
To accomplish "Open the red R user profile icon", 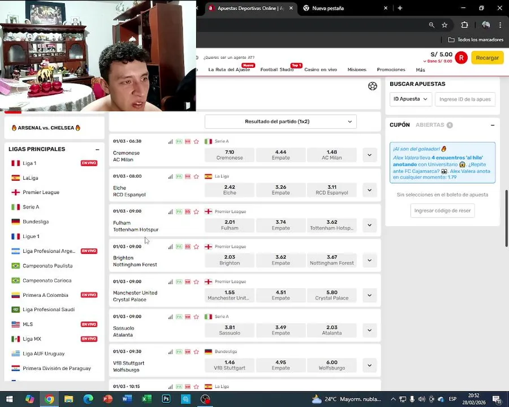I will click(x=461, y=58).
